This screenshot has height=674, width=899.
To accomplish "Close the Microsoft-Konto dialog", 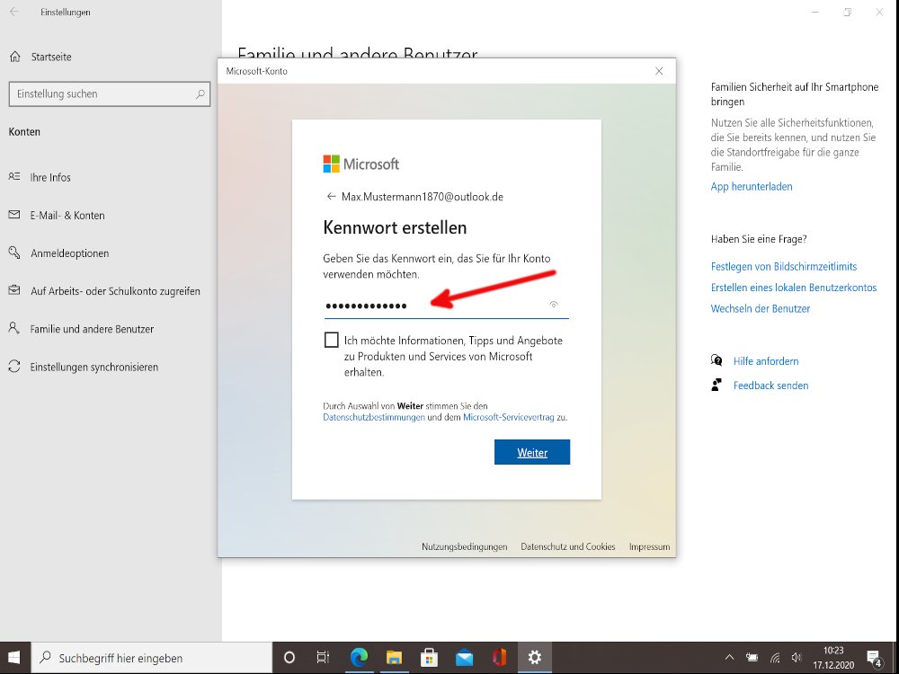I will (x=659, y=71).
